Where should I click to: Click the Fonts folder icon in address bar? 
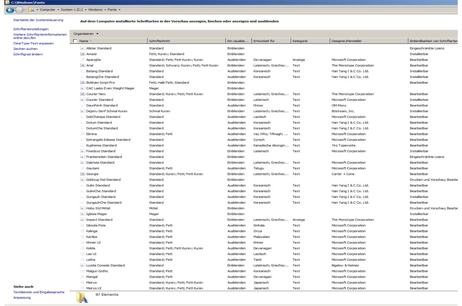(x=32, y=10)
